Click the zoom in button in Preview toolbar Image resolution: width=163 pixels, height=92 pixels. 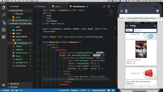pyautogui.click(x=127, y=20)
